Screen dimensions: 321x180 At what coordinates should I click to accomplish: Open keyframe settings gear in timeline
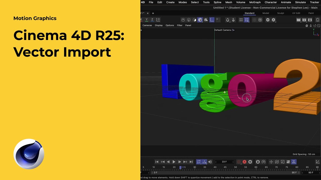250,162
